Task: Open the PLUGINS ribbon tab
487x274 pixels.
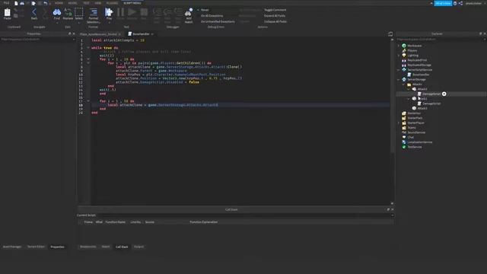Action: tap(112, 3)
